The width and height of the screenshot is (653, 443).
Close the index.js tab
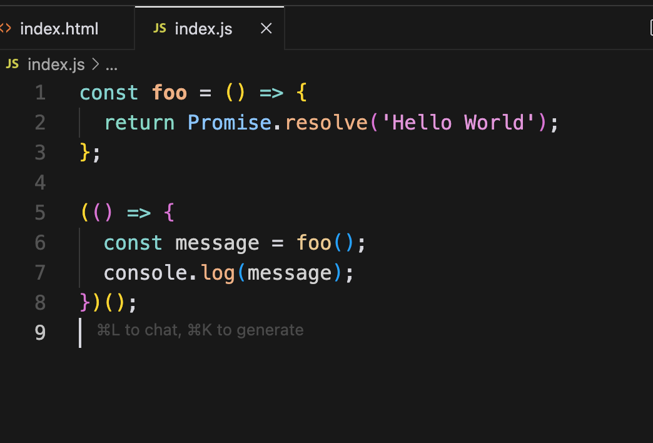pyautogui.click(x=266, y=29)
